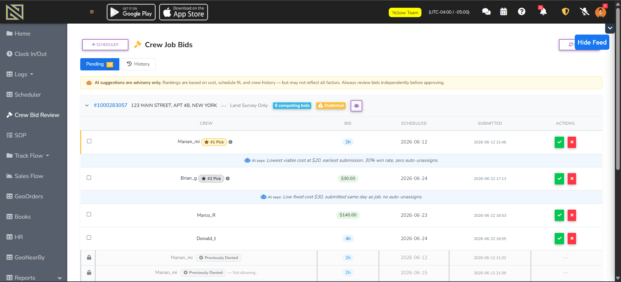
Task: Open the calendar icon in header
Action: tap(504, 12)
